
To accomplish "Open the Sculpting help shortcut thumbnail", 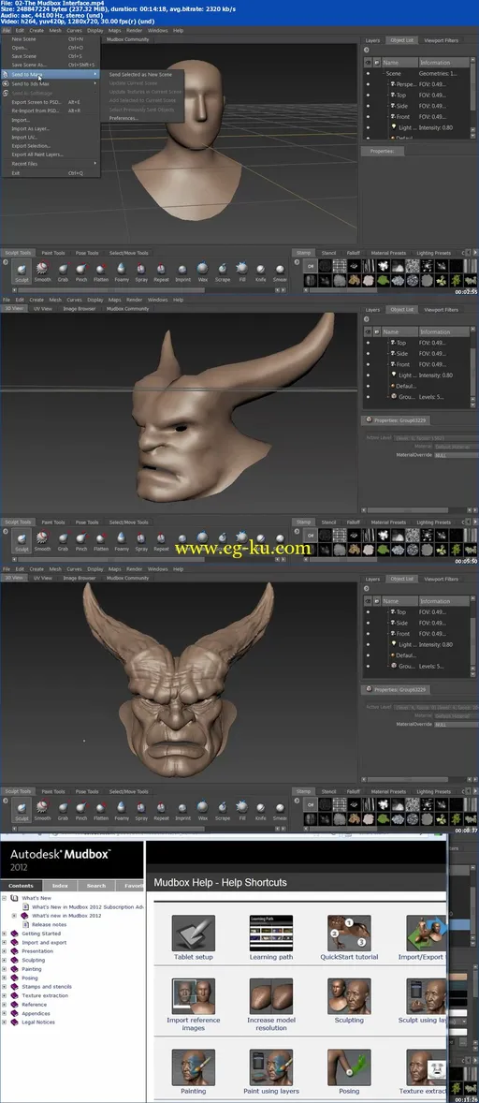I will coord(349,995).
